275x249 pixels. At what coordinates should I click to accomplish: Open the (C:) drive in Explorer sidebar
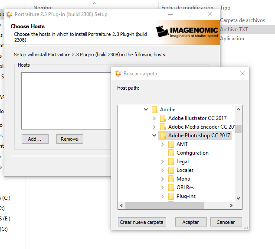click(5, 198)
